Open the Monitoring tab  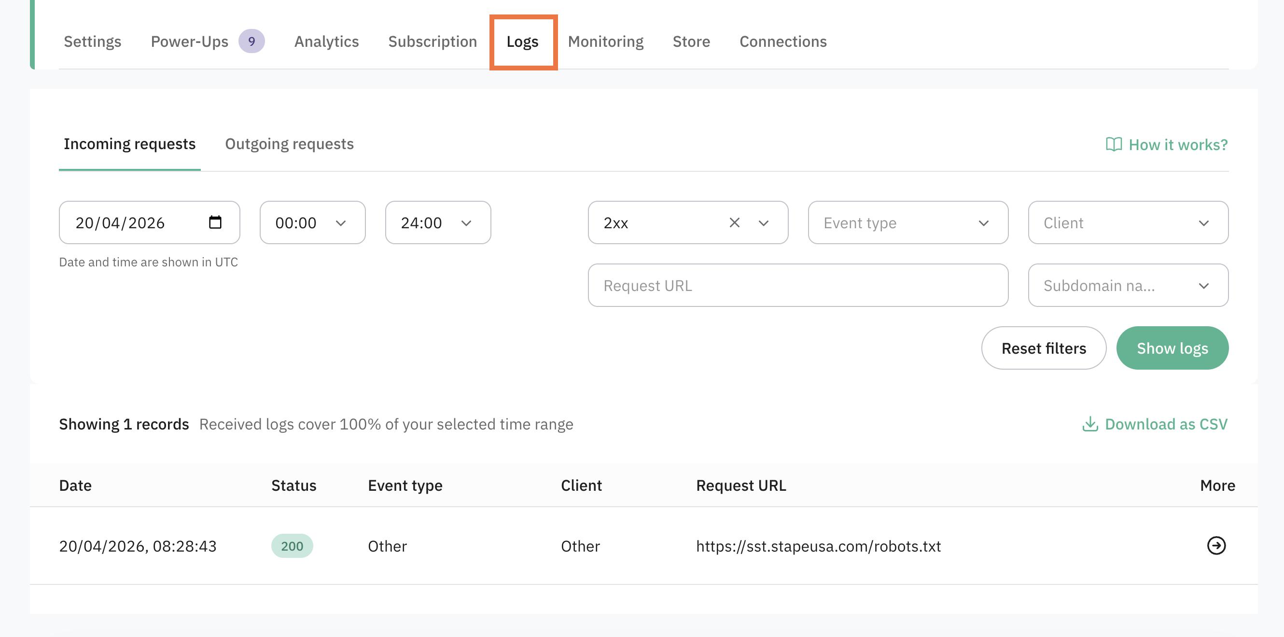tap(606, 42)
